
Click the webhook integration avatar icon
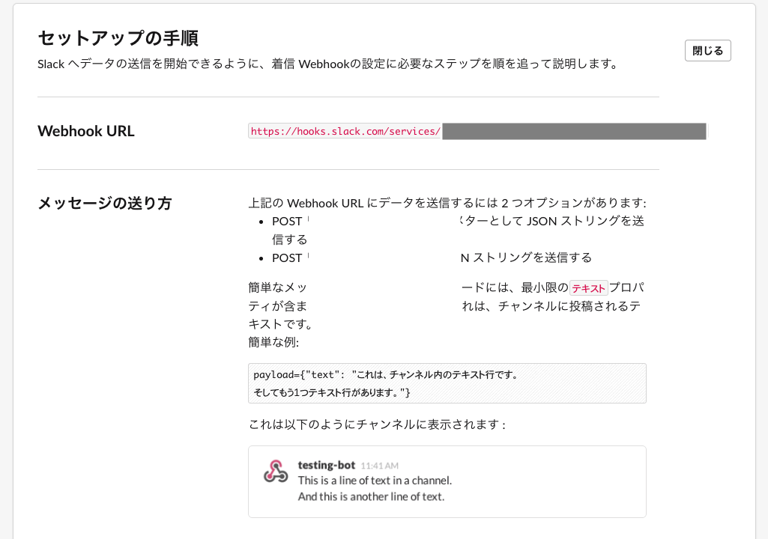[276, 472]
